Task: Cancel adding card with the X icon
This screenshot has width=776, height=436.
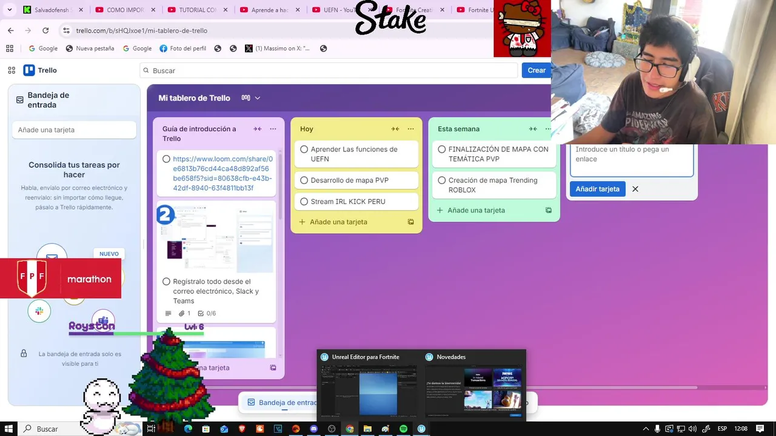Action: pos(635,189)
